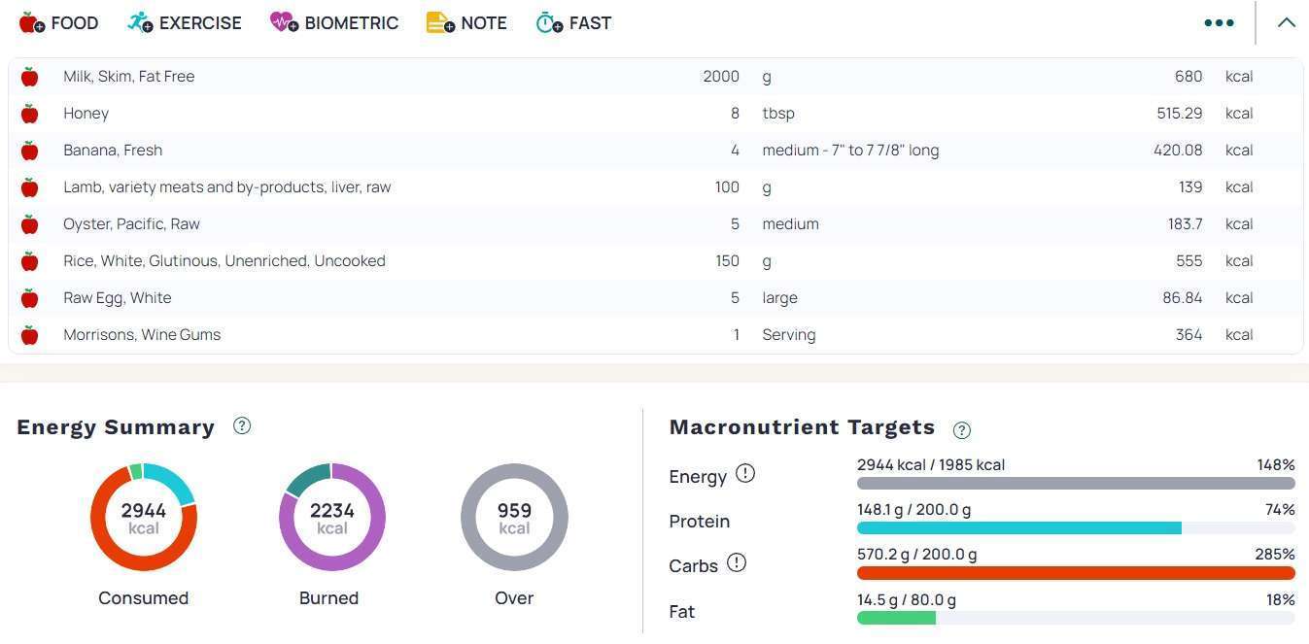Screen dimensions: 1309x644
Task: Open the three-dot more options menu
Action: (1219, 22)
